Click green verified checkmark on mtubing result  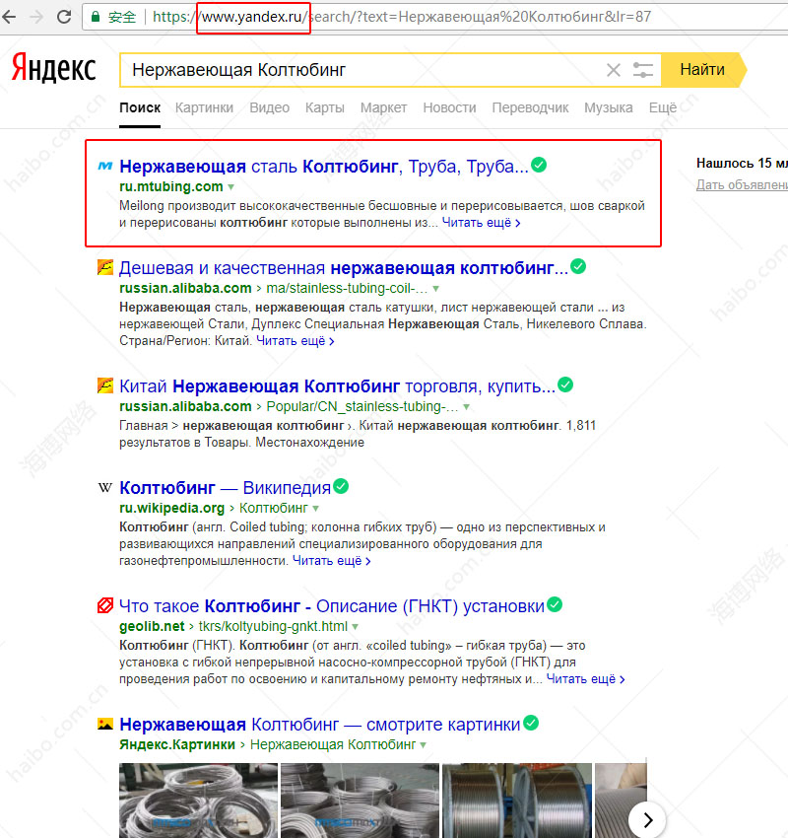[540, 166]
